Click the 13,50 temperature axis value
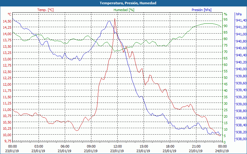The width and height of the screenshot is (247, 154). click(x=7, y=47)
